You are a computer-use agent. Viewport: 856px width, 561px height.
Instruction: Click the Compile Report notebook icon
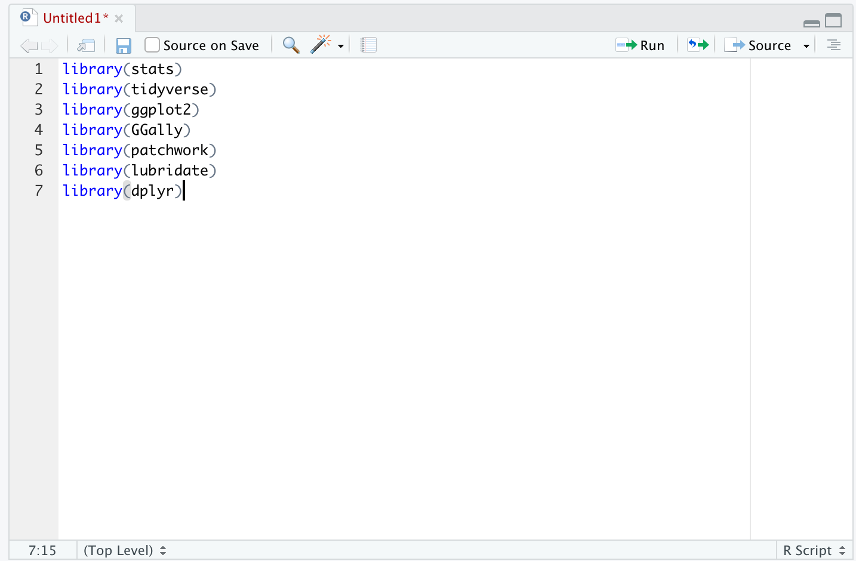pyautogui.click(x=369, y=45)
